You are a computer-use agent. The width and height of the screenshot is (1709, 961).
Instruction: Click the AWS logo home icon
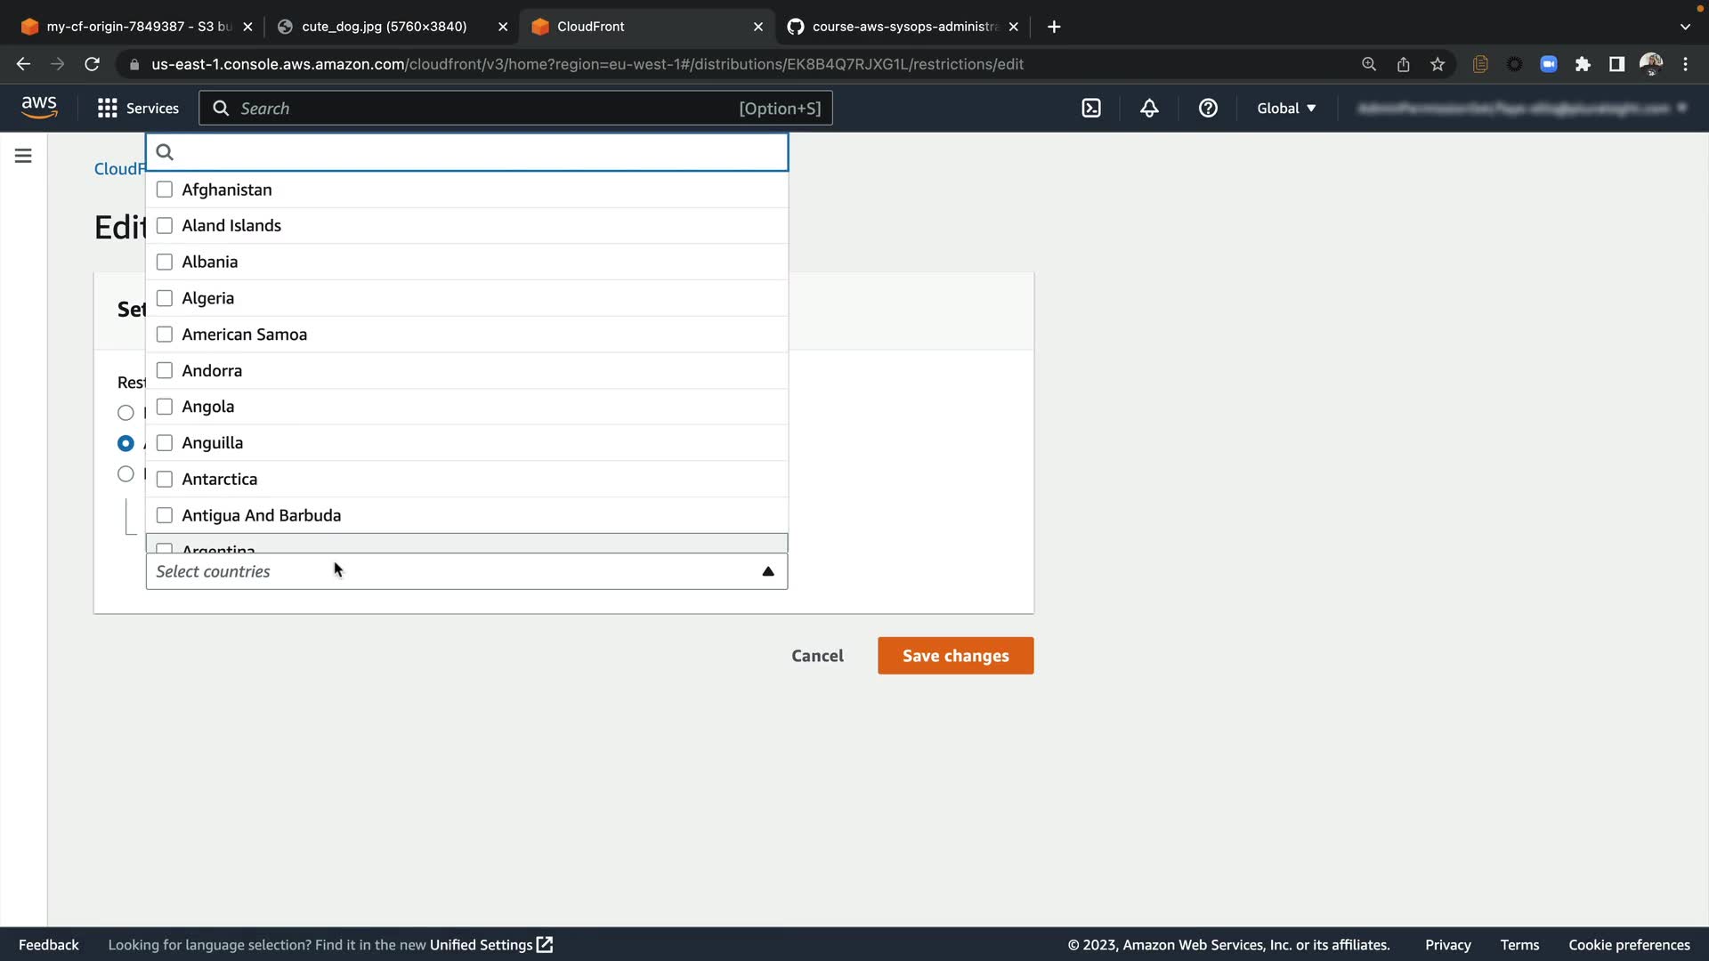(x=39, y=107)
